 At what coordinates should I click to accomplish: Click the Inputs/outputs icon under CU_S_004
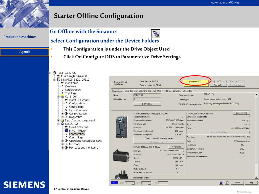pyautogui.click(x=67, y=110)
